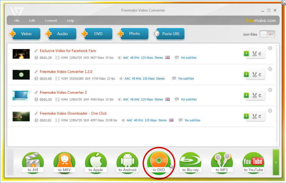Viewport: 286px width, 183px height.
Task: Remove Exclusive Video for Facebook Fans from list
Action: [270, 48]
